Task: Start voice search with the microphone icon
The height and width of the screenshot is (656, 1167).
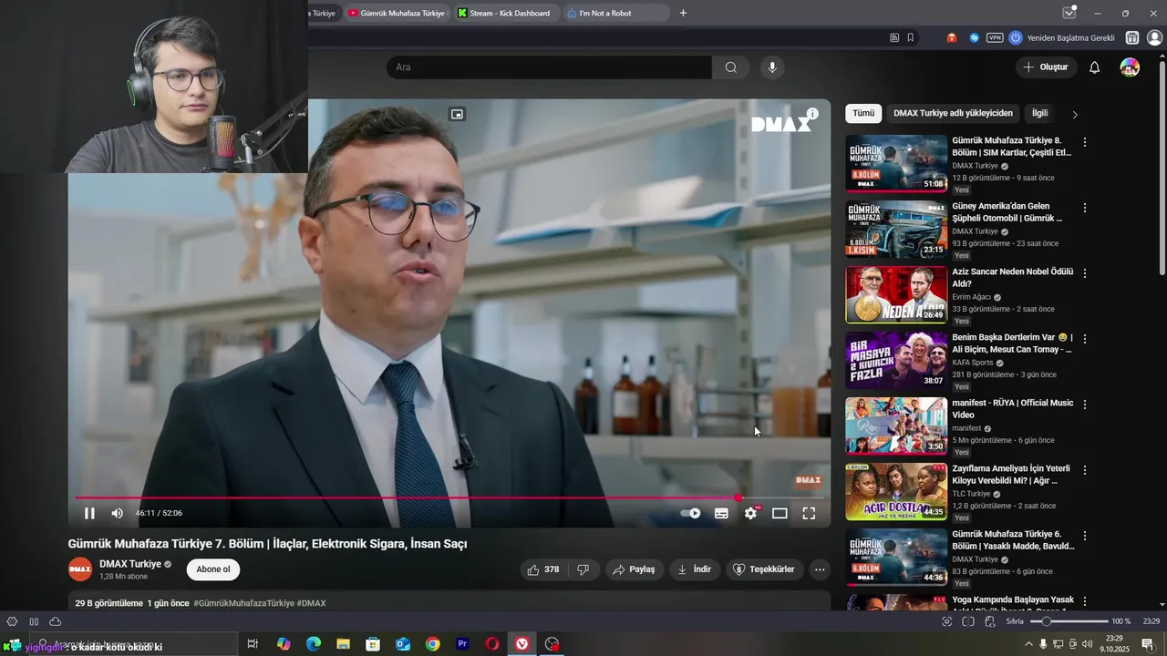Action: point(772,67)
